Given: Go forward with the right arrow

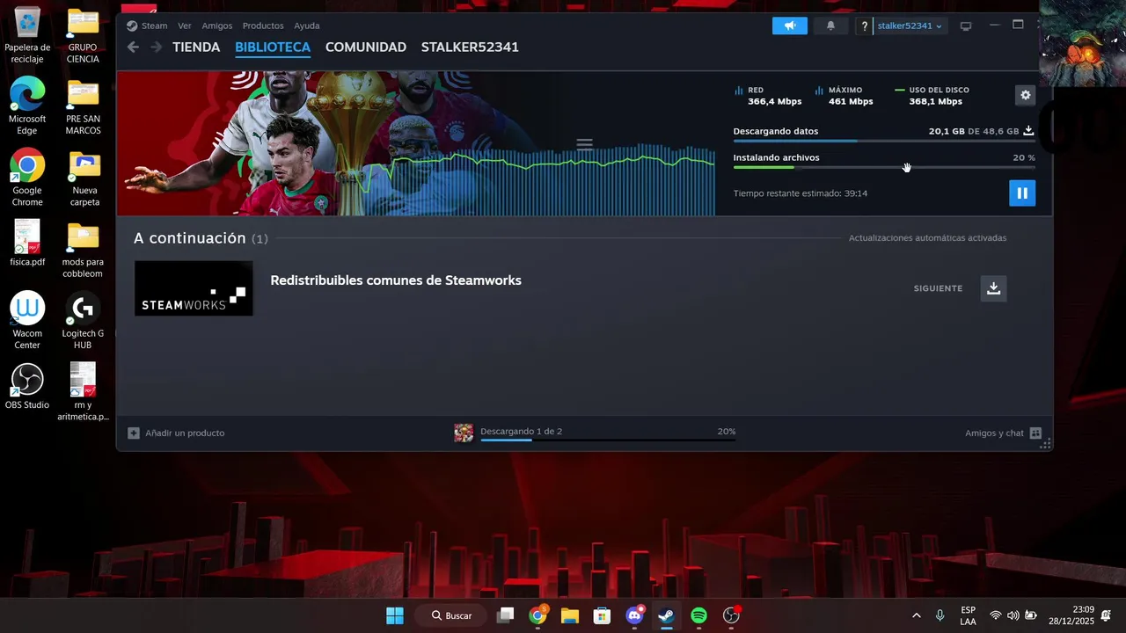Looking at the screenshot, I should 156,47.
